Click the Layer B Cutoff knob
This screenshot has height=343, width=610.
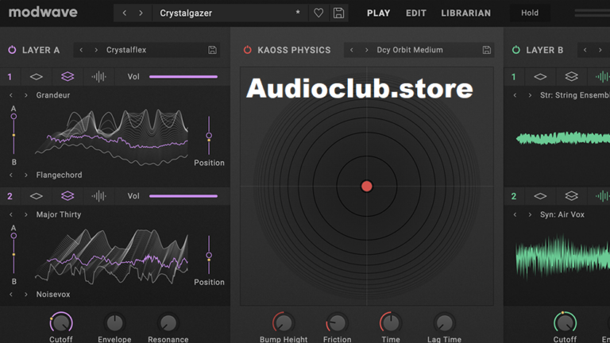[565, 323]
